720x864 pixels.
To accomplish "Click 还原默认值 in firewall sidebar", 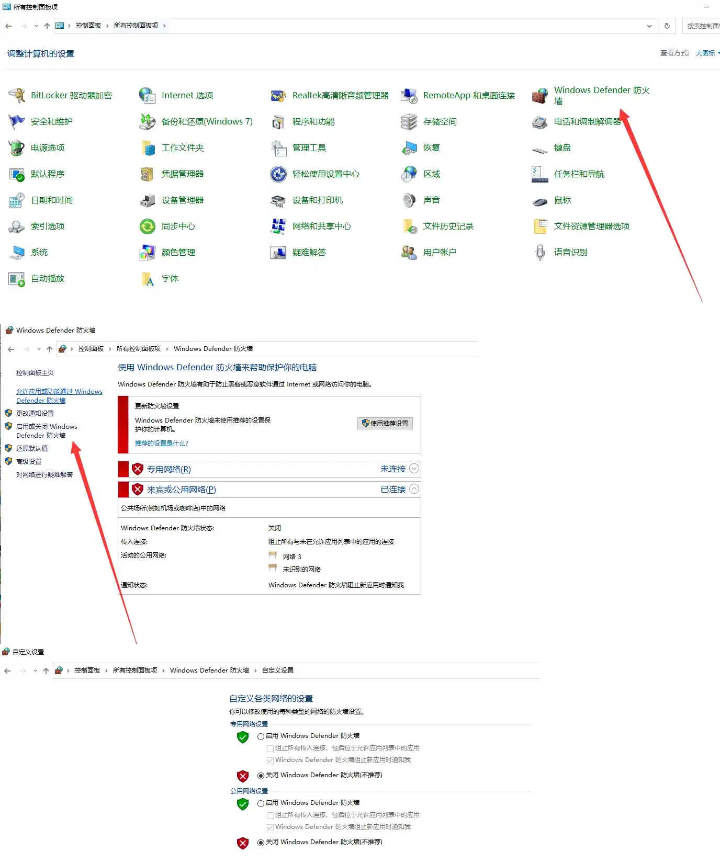I will (x=32, y=449).
